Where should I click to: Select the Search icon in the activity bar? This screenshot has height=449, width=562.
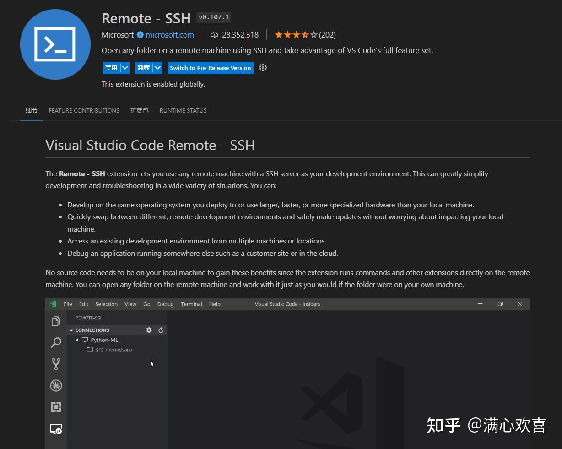point(56,343)
